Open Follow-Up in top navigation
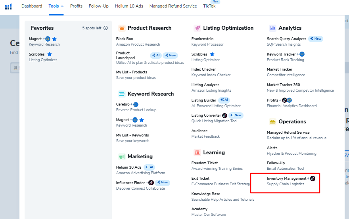The image size is (349, 219). pos(99,6)
